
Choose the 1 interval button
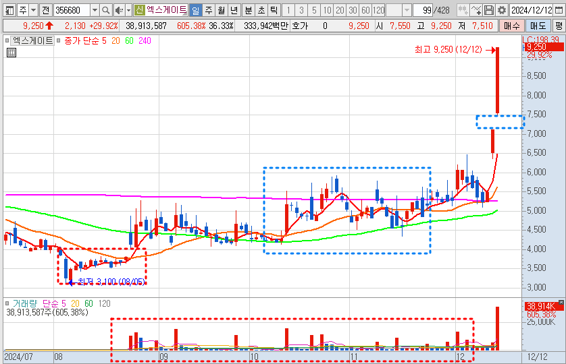coord(288,10)
